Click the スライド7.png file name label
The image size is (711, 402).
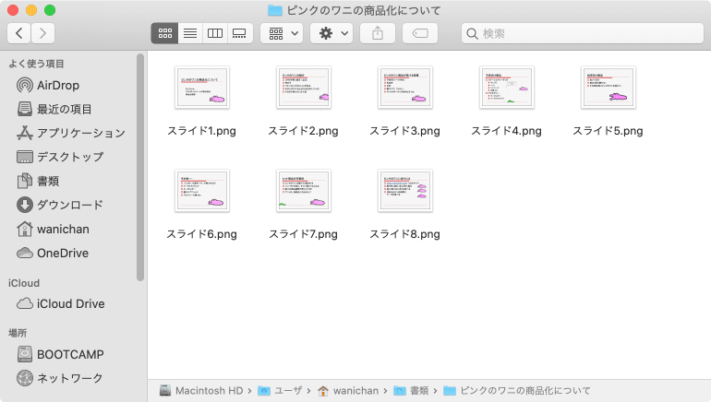click(304, 234)
